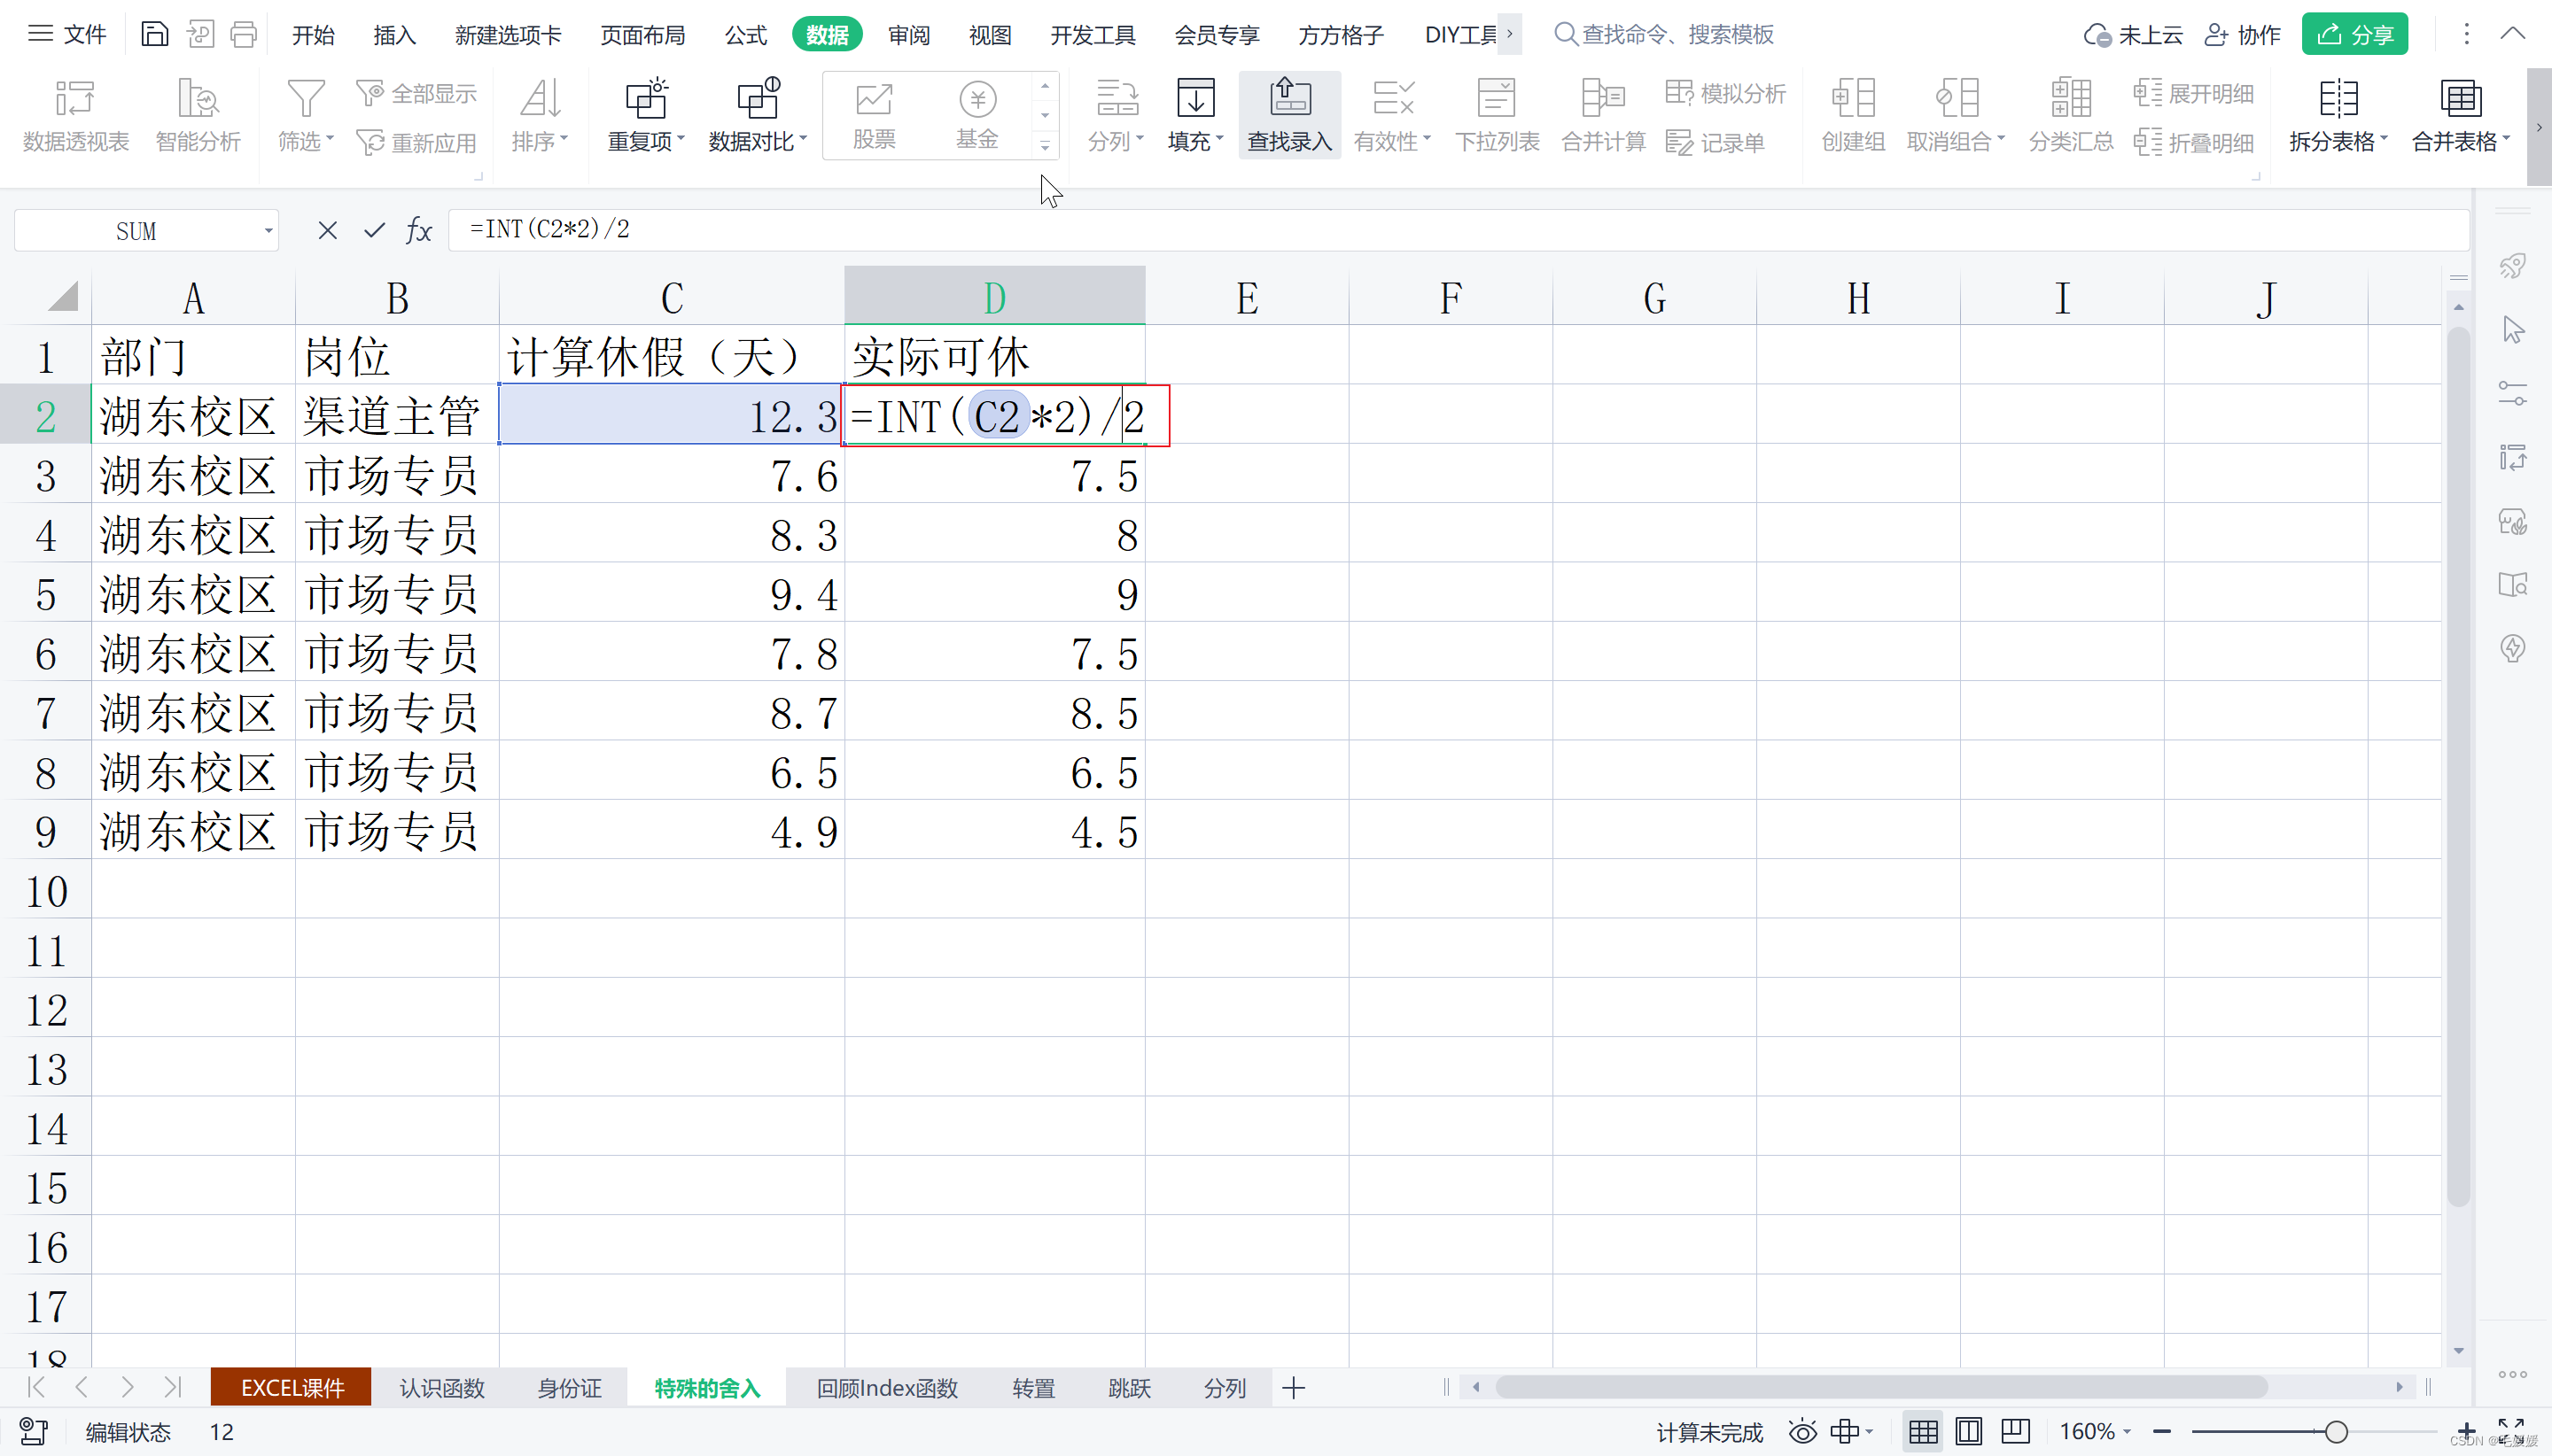Click the print icon in title bar

tap(244, 35)
